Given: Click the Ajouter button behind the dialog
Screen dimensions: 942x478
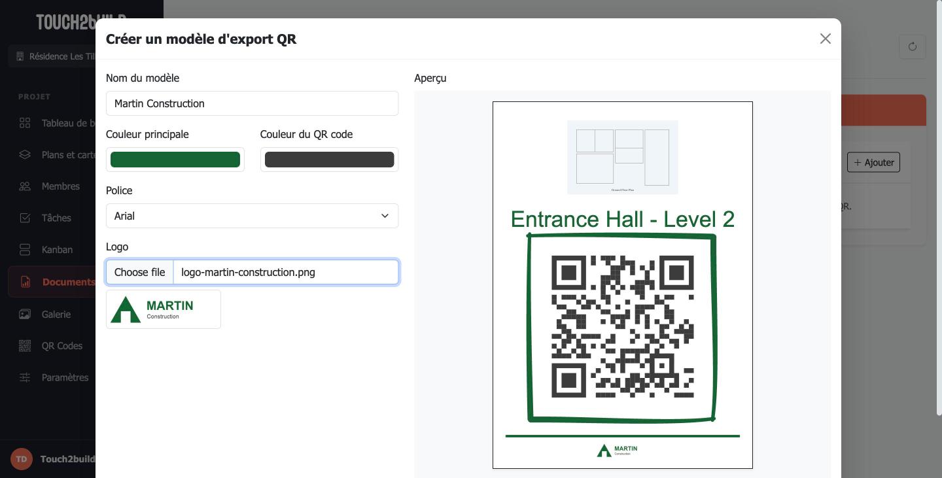Looking at the screenshot, I should tap(873, 162).
